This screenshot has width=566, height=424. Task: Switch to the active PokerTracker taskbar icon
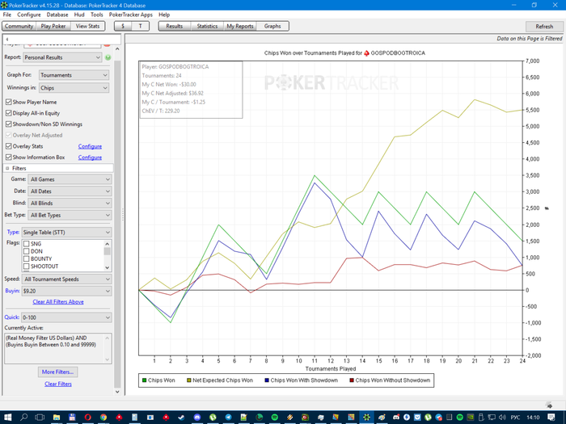[x=366, y=418]
